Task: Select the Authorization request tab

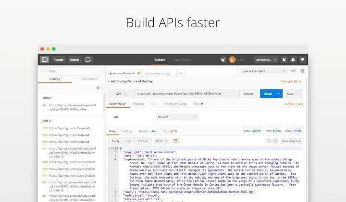Action: click(118, 103)
